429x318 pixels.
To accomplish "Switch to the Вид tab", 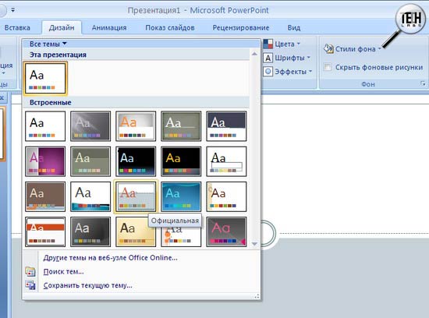I will coord(294,27).
